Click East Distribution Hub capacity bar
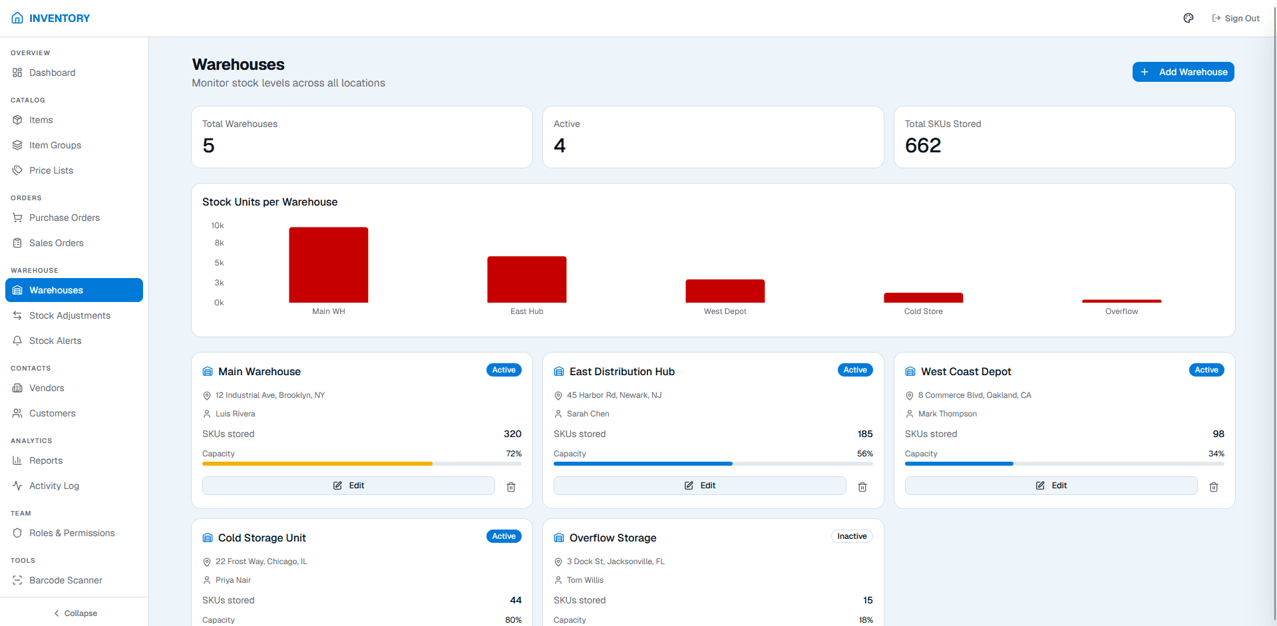Image resolution: width=1277 pixels, height=626 pixels. click(x=713, y=464)
